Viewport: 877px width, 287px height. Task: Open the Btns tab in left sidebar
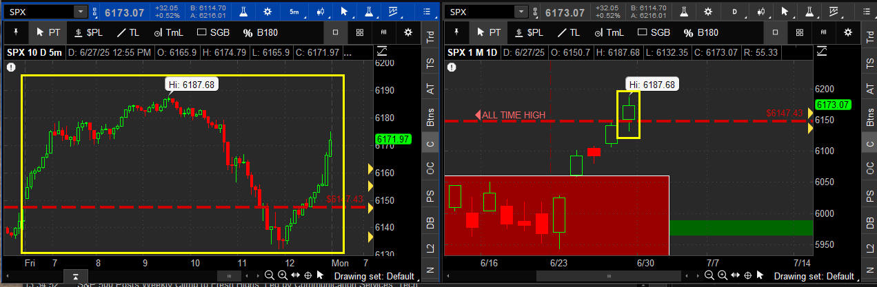[430, 116]
